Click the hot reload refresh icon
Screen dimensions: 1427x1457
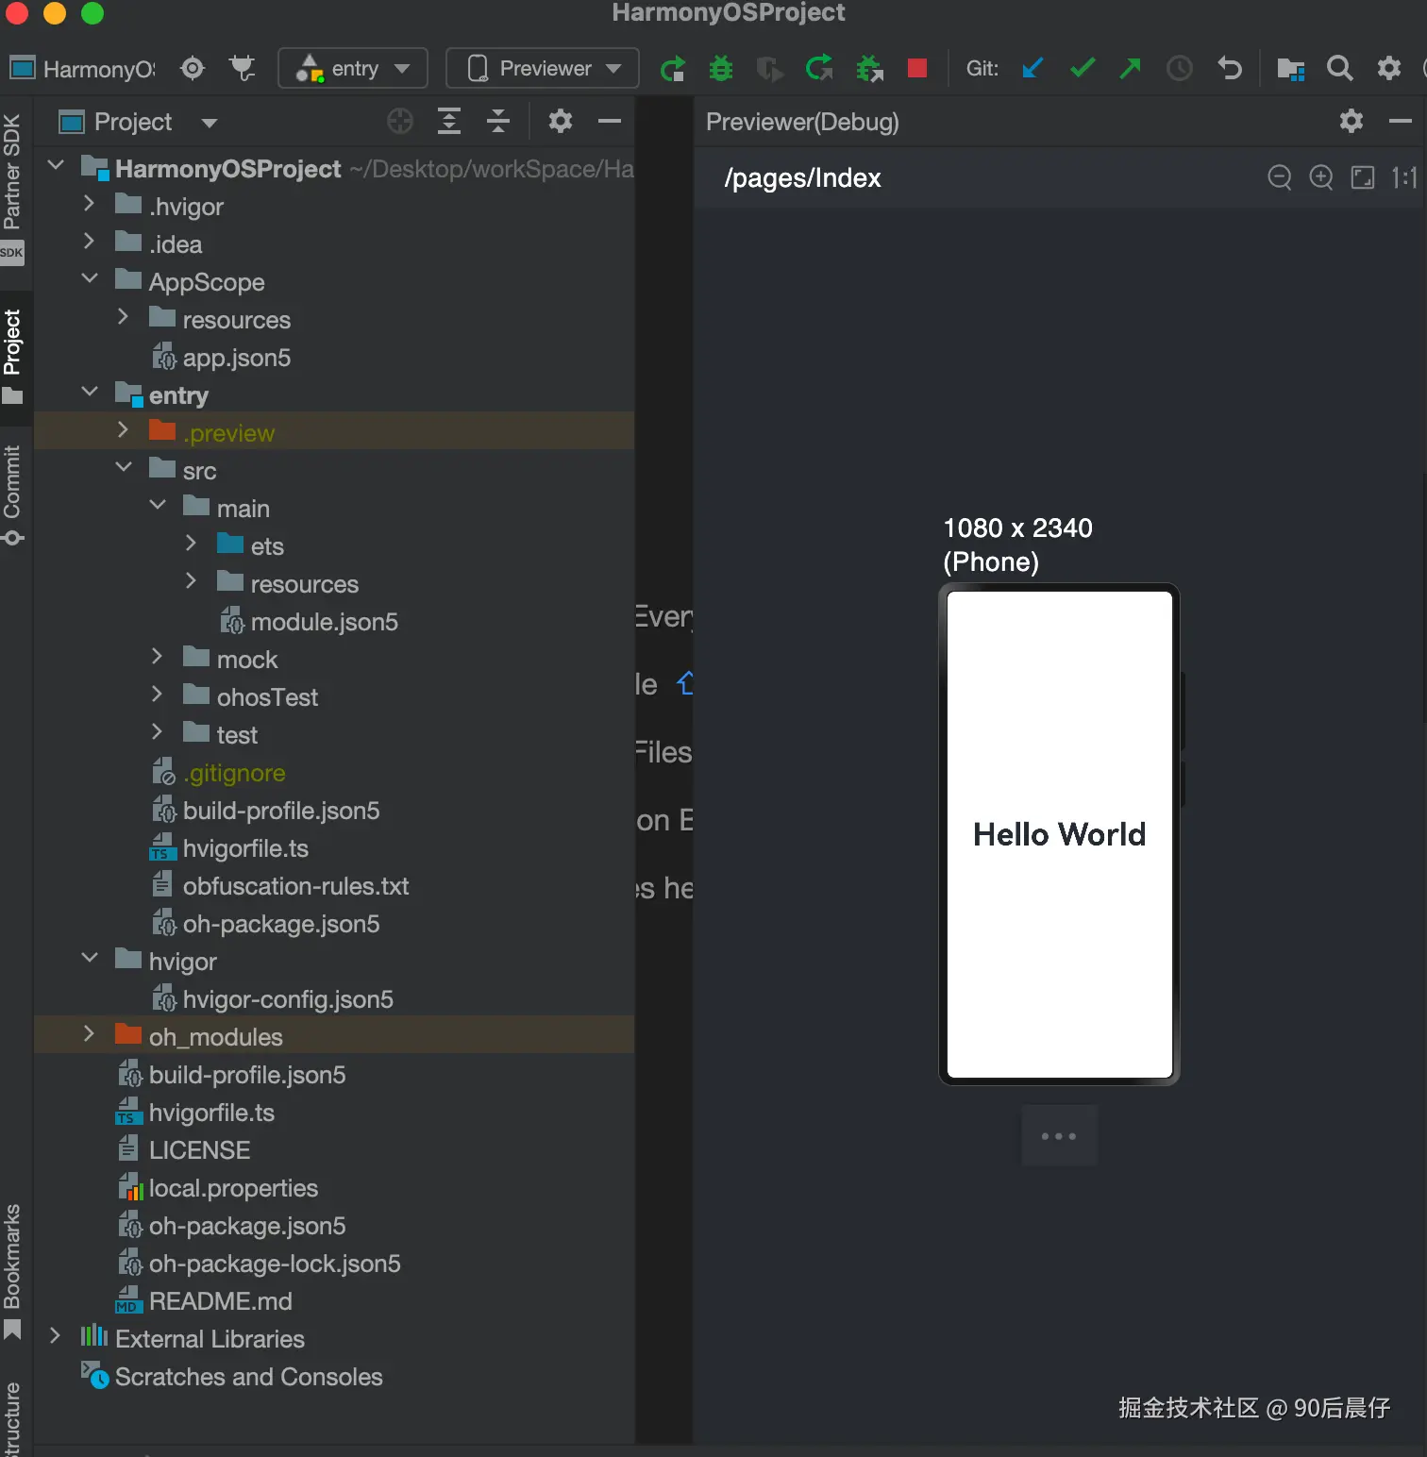(819, 68)
